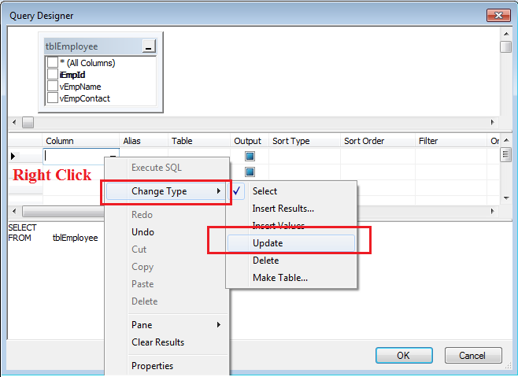Click the tblEmployee table minimize icon
The image size is (518, 377).
pyautogui.click(x=149, y=47)
